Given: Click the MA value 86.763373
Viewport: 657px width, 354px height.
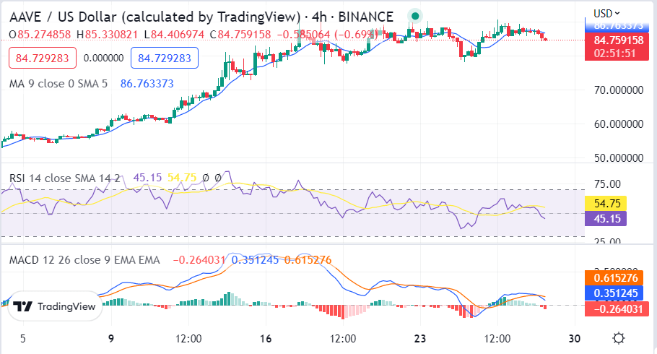Looking at the screenshot, I should point(147,84).
